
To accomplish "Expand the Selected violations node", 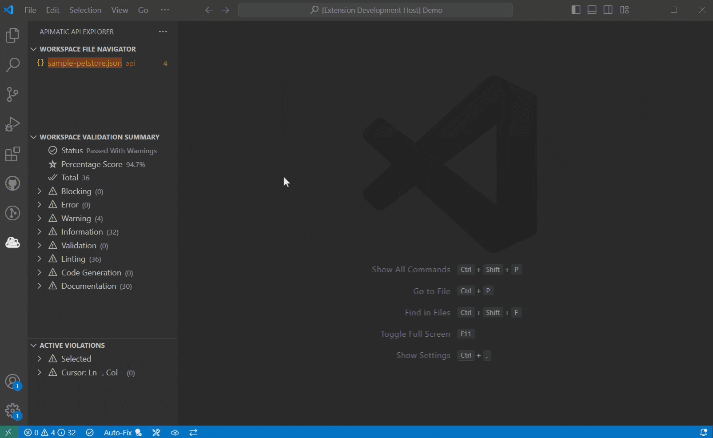I will (40, 358).
